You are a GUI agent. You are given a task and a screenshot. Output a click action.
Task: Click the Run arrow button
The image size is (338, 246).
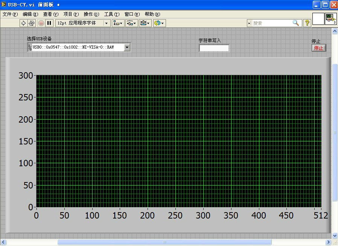(x=23, y=23)
